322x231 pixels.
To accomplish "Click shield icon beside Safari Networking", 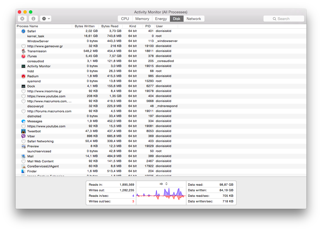I will (x=23, y=141).
